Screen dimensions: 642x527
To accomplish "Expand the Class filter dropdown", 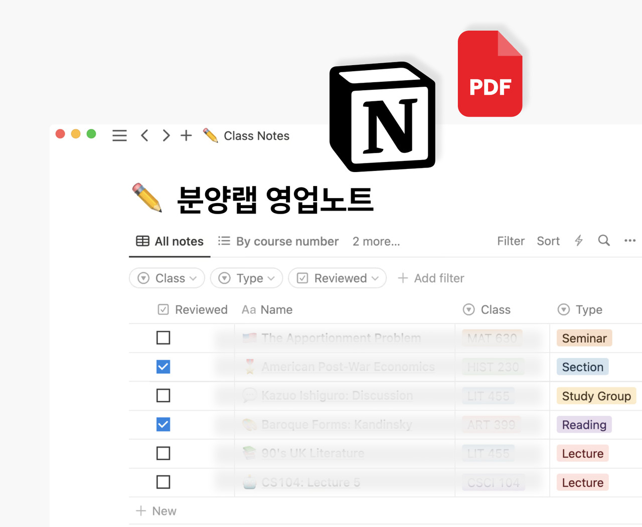I will (167, 278).
